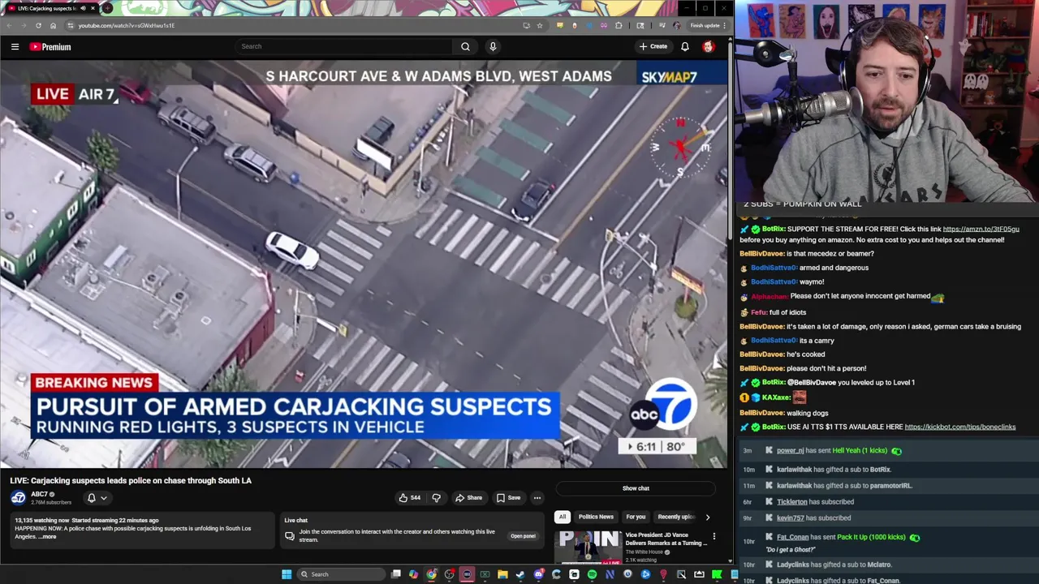This screenshot has height=584, width=1039.
Task: Open Spotify from the taskbar
Action: 592,574
